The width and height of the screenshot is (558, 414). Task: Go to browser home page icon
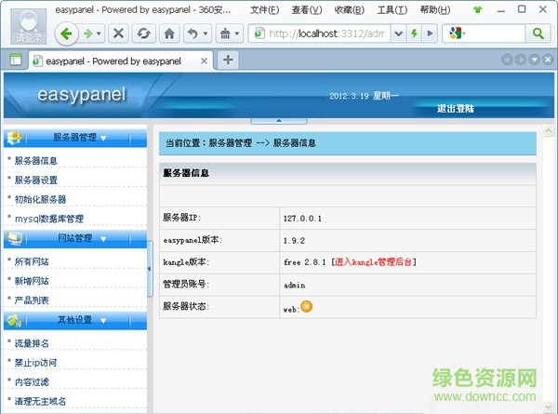point(169,33)
